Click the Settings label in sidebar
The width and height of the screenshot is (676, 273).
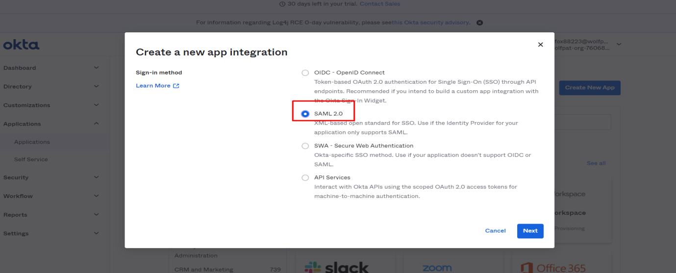pyautogui.click(x=16, y=233)
